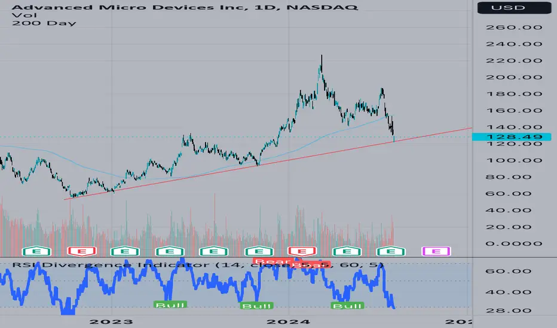Open the USD currency selector

point(514,7)
